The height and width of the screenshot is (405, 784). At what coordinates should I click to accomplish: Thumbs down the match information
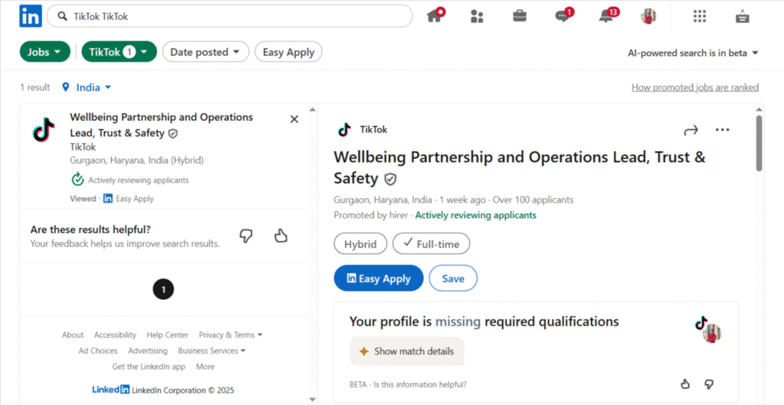click(708, 384)
